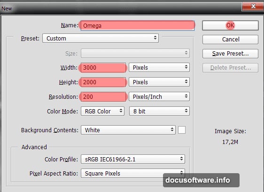
Task: Open the Pixels/Inch resolution units dropdown
Action: tap(159, 96)
